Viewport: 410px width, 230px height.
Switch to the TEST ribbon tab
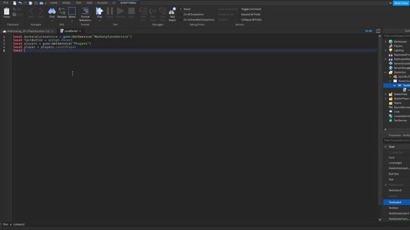point(79,3)
